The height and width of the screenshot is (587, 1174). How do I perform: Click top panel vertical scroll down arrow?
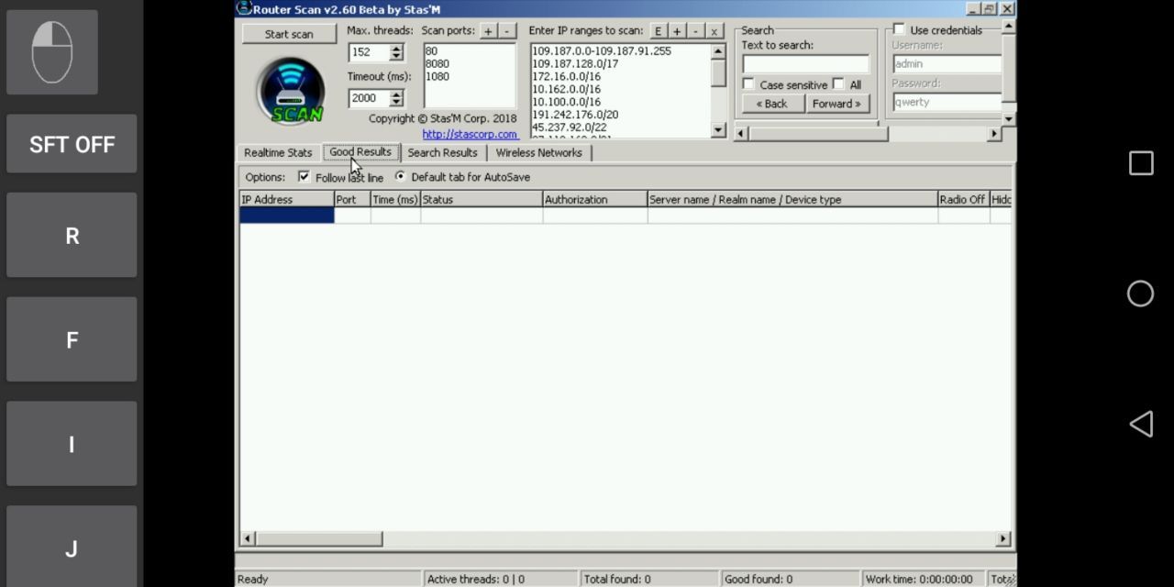pos(1009,119)
